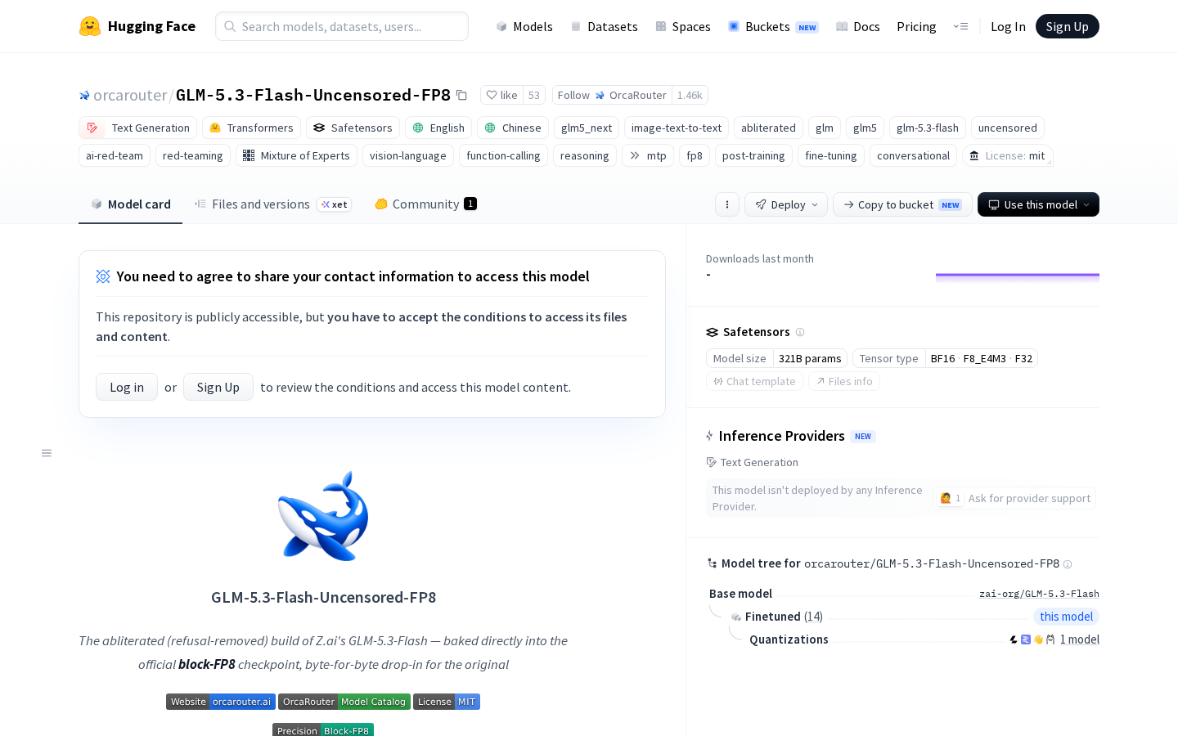1178x736 pixels.
Task: Click the Safetensors tag
Action: [353, 128]
